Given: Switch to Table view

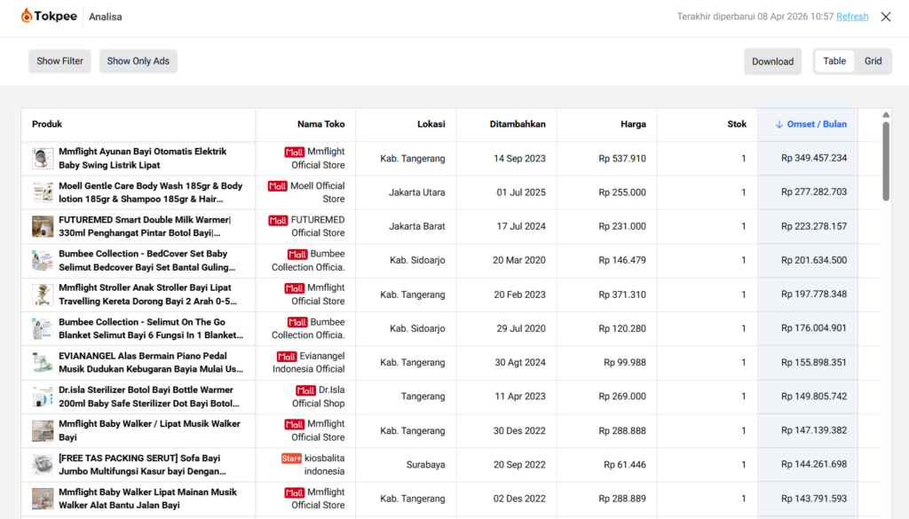Looking at the screenshot, I should coord(834,61).
